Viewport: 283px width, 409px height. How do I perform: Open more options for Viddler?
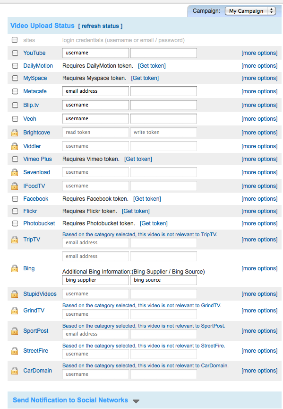click(259, 146)
